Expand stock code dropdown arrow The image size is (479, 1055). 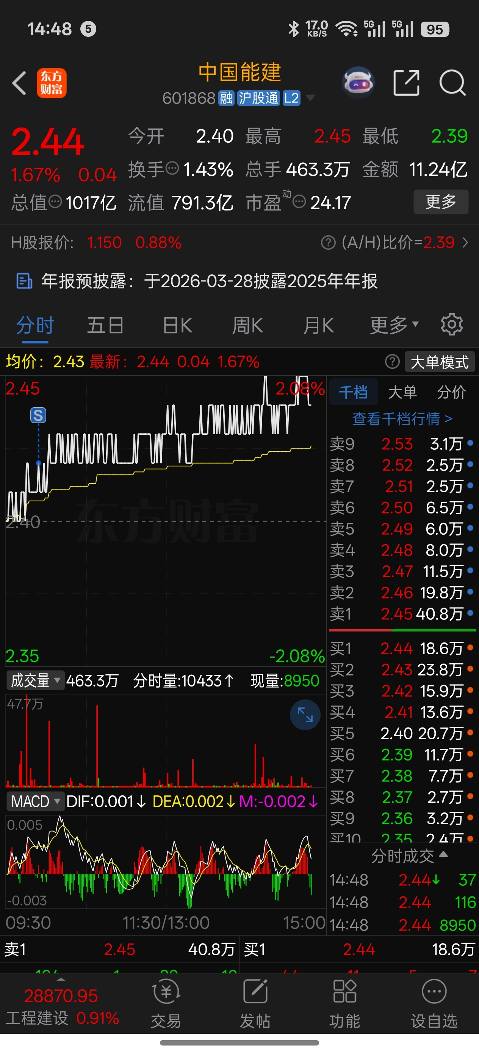point(310,98)
